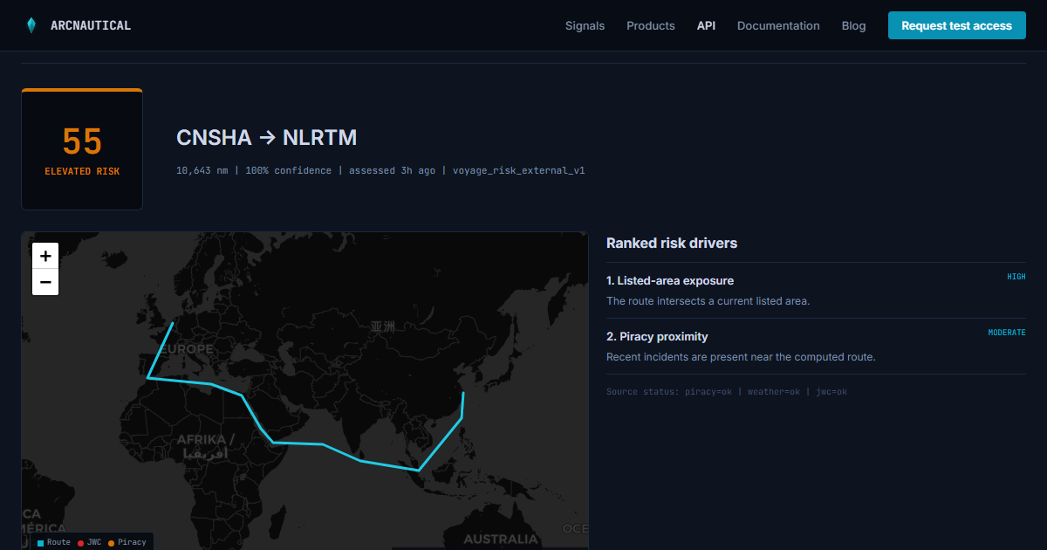Click the Ranked risk drivers heading
This screenshot has height=550, width=1047.
pos(672,243)
